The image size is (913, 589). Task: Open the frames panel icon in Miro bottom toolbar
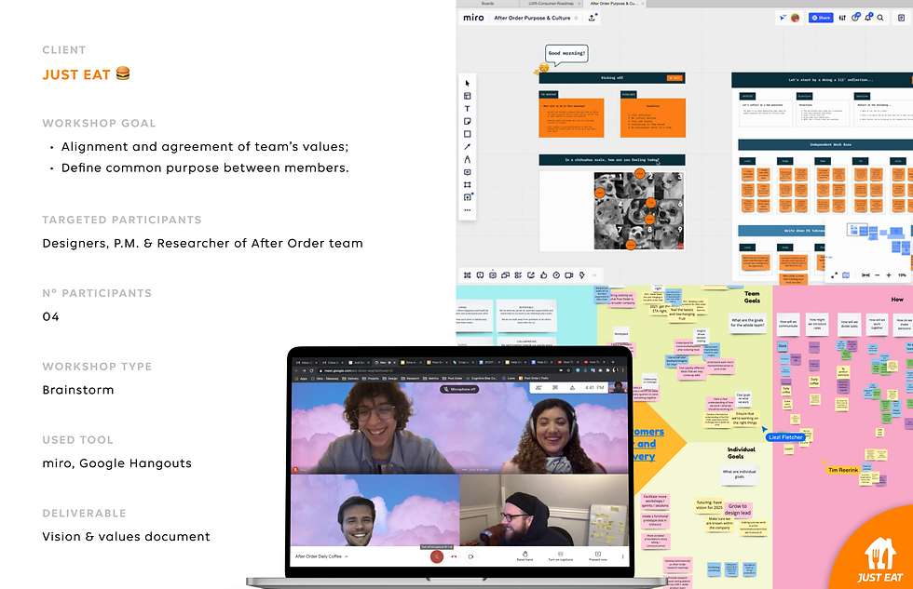coord(468,275)
